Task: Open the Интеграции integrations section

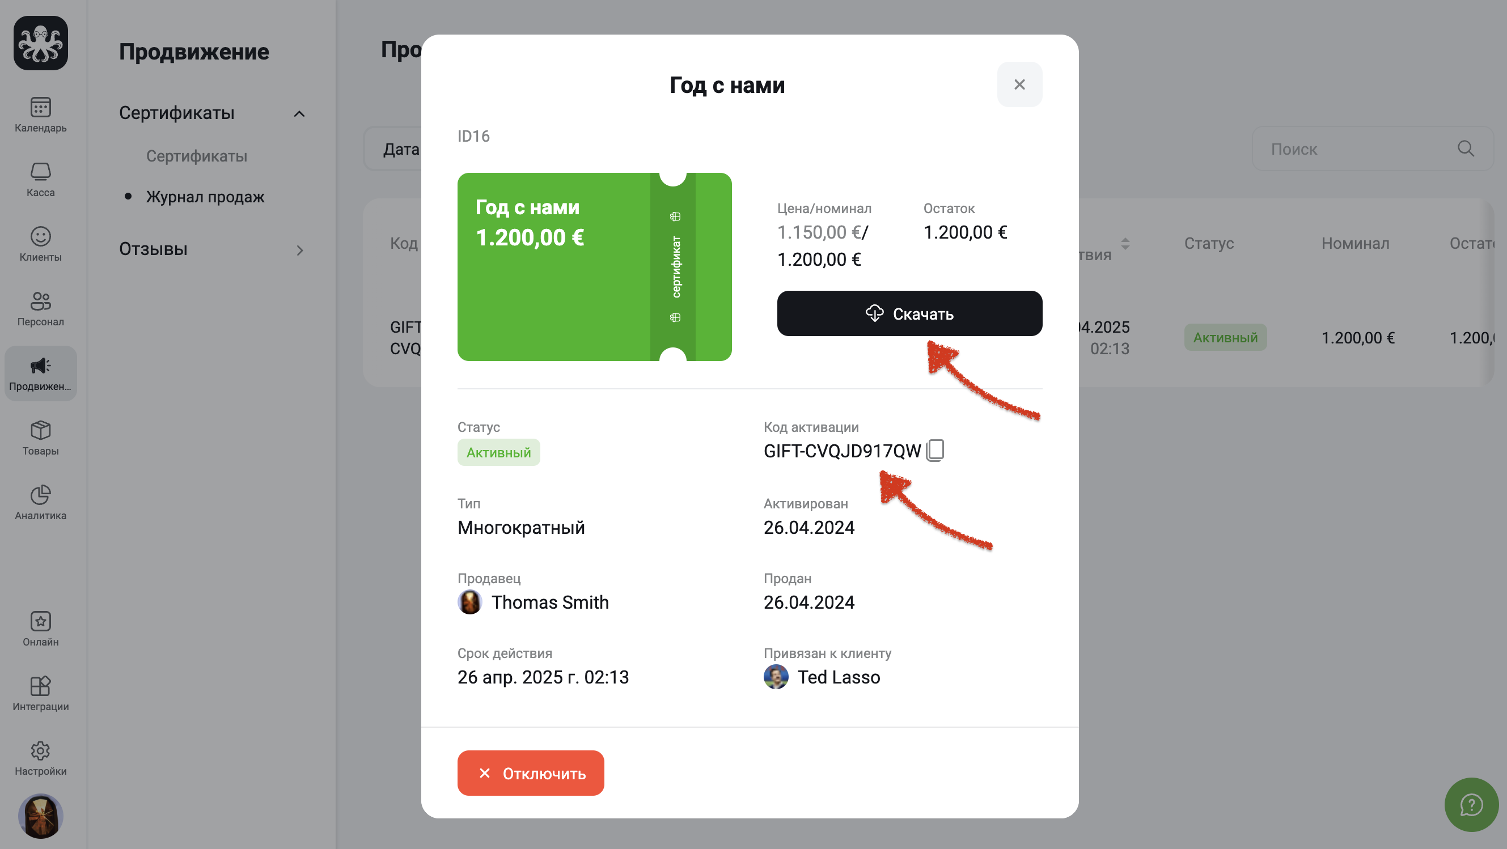Action: [x=40, y=693]
